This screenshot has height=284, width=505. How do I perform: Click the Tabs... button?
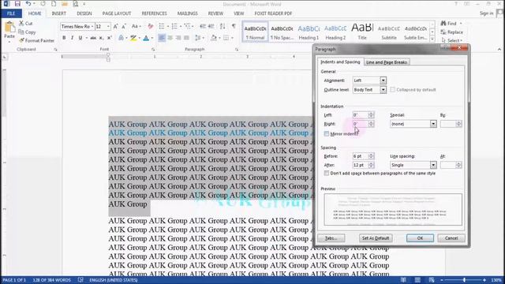[x=331, y=238]
